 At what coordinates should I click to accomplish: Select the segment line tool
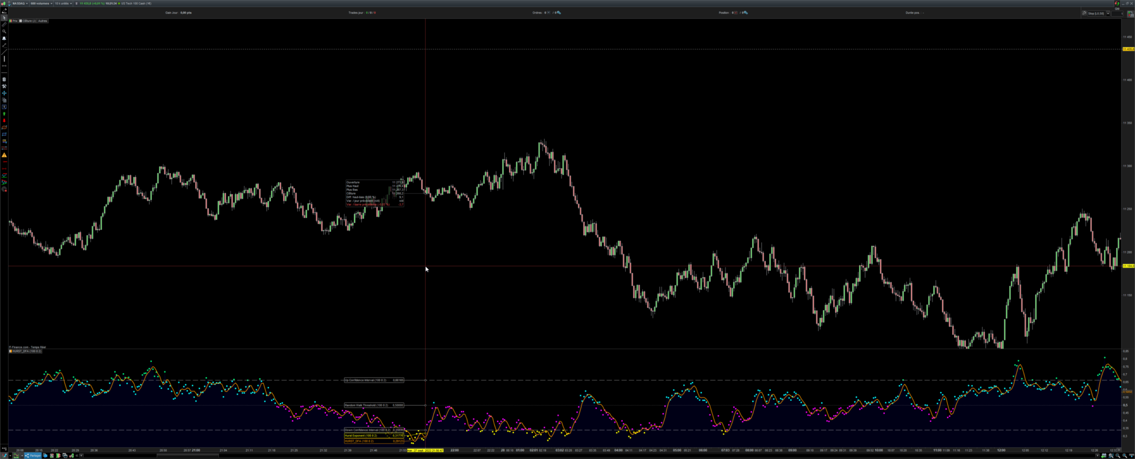pyautogui.click(x=4, y=45)
